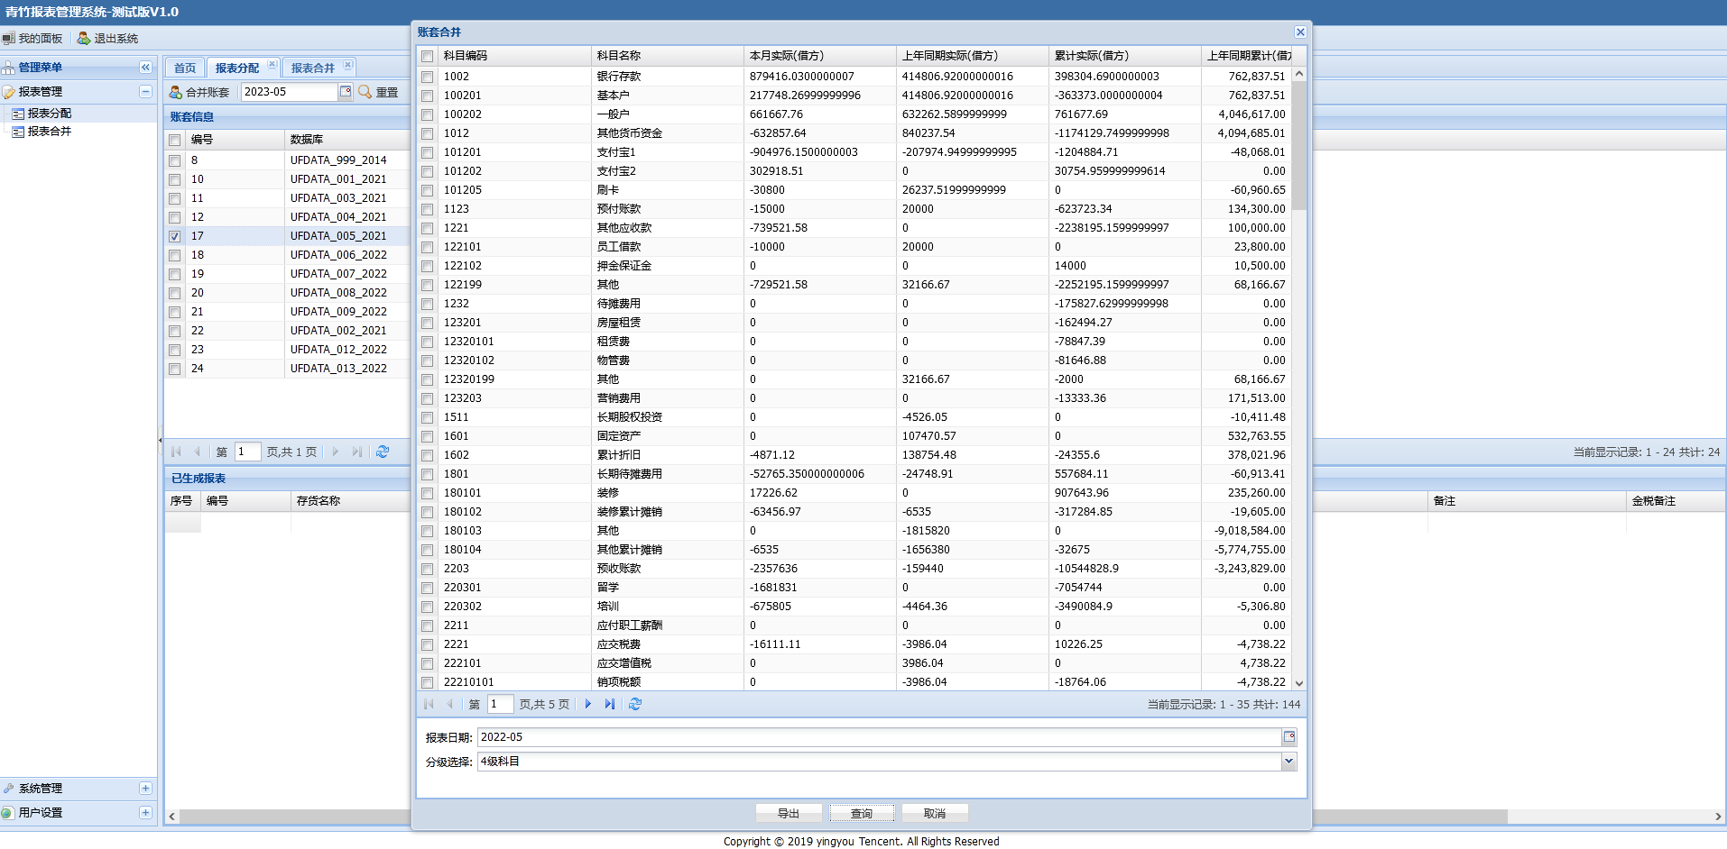Click the 报表分配 tree item icon

17,114
